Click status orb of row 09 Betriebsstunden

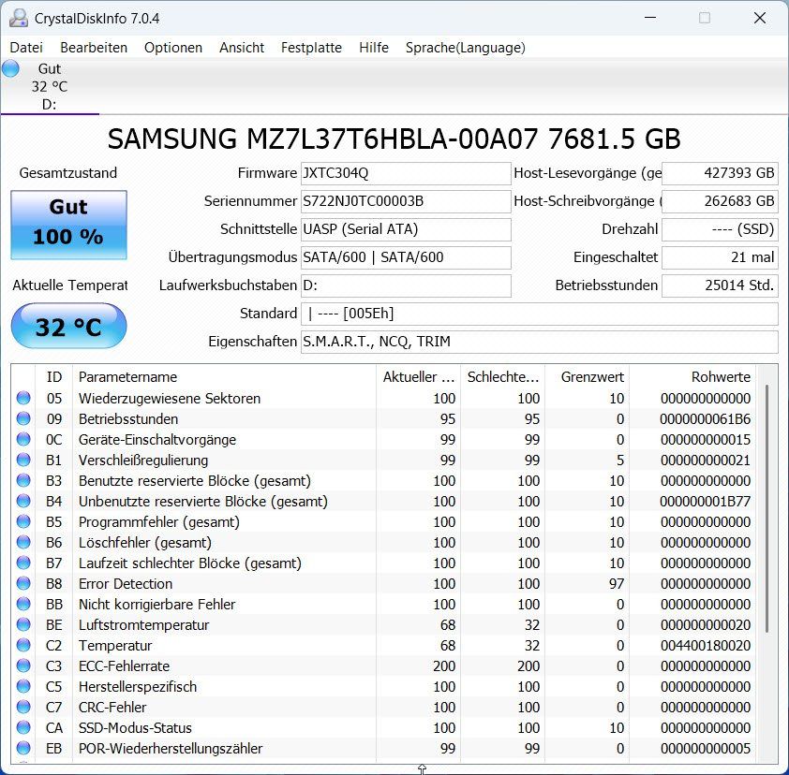(x=23, y=418)
